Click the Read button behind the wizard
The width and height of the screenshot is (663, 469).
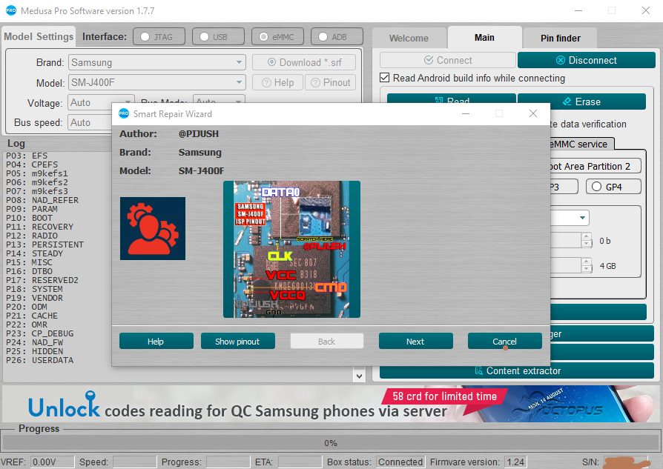tap(452, 99)
